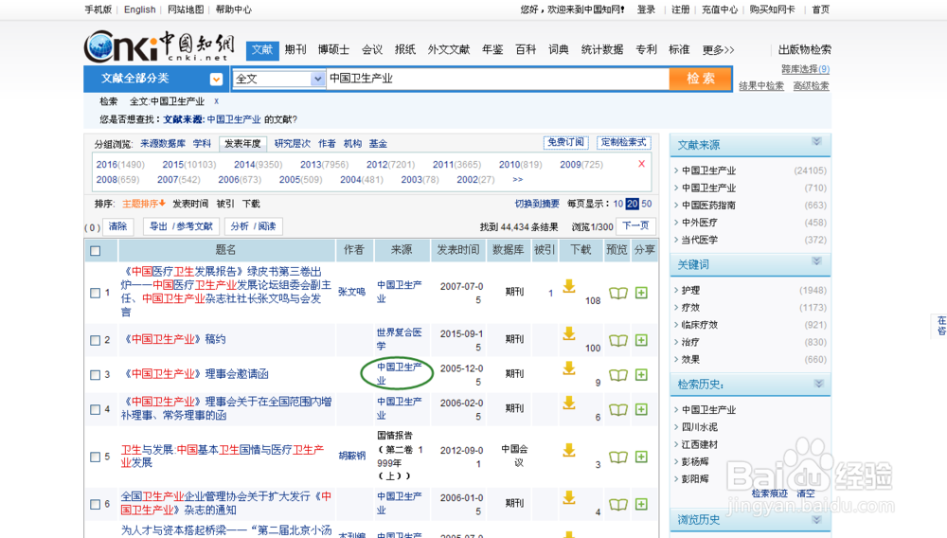Switch to the 期刊 database tab

295,49
